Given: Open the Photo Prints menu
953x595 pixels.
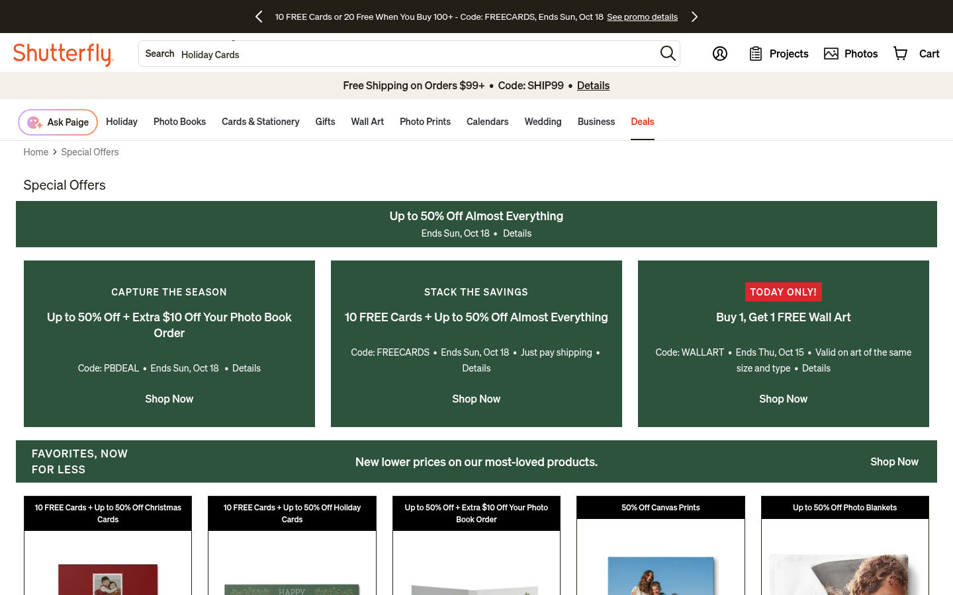Looking at the screenshot, I should [x=425, y=122].
